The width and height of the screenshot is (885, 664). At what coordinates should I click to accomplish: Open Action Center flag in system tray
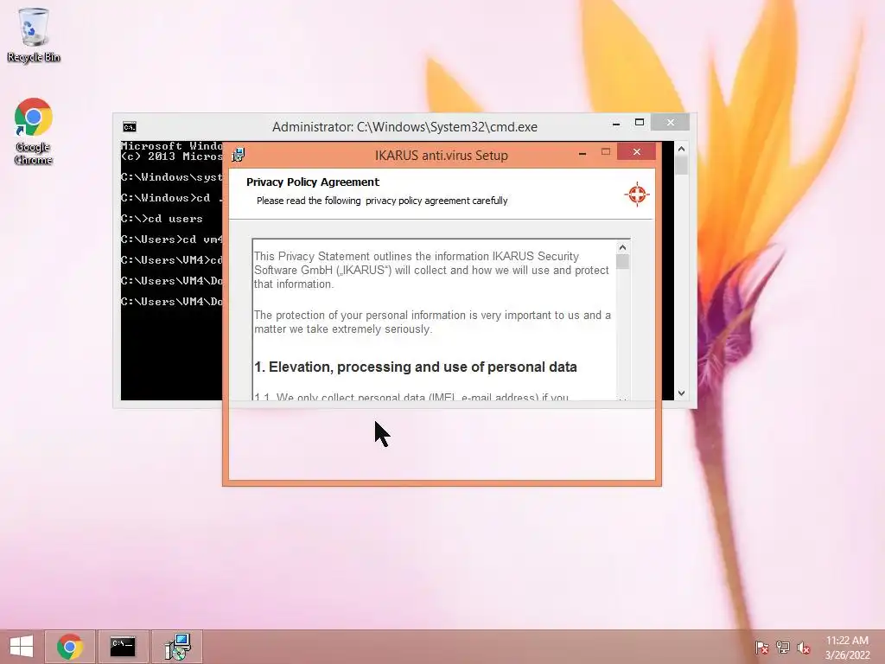tap(762, 647)
